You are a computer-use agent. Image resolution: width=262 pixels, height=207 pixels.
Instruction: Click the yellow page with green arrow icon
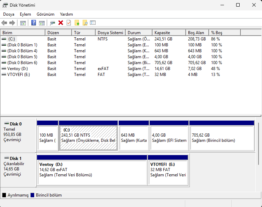[x=77, y=23]
